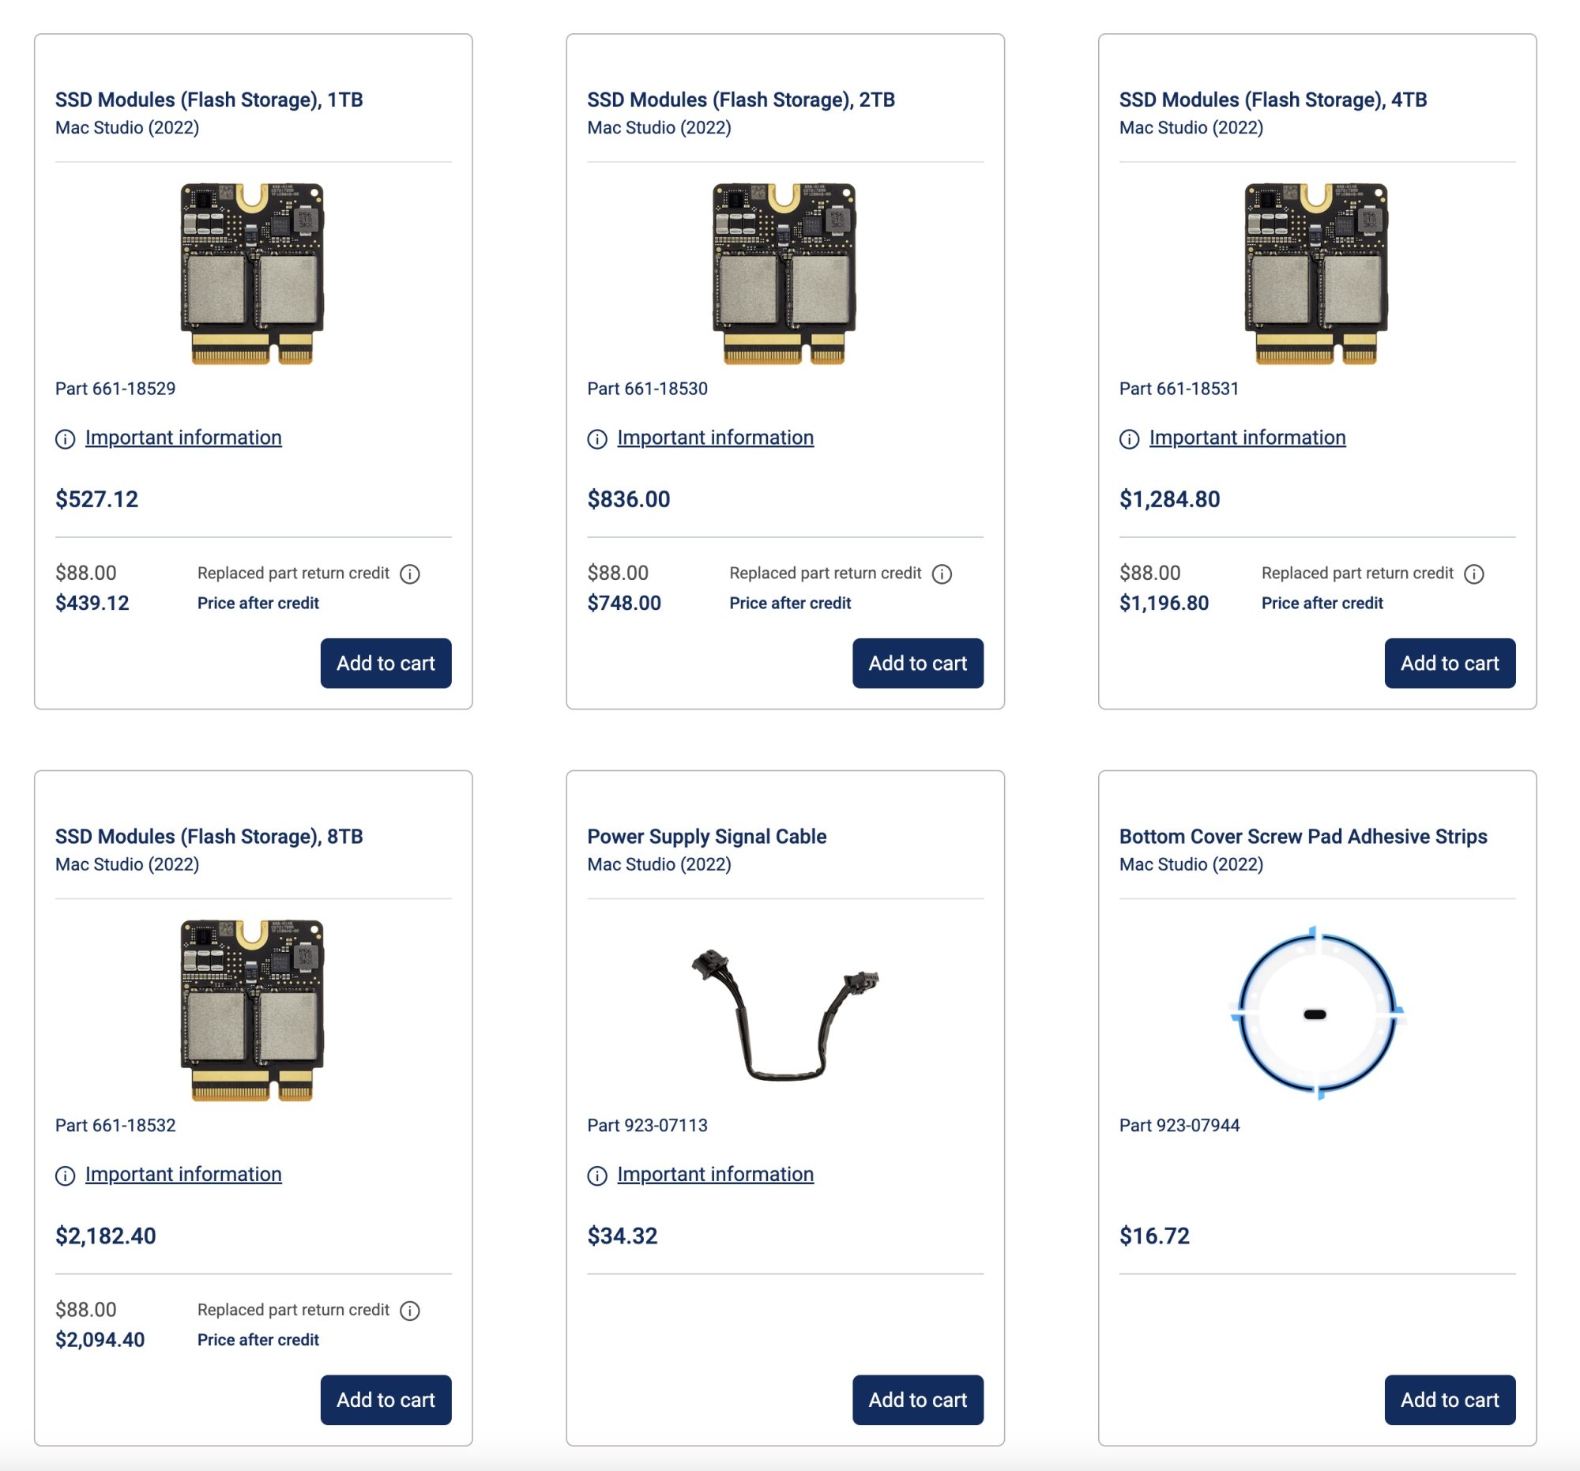1580x1471 pixels.
Task: Add Power Supply Signal Cable to cart
Action: 917,1399
